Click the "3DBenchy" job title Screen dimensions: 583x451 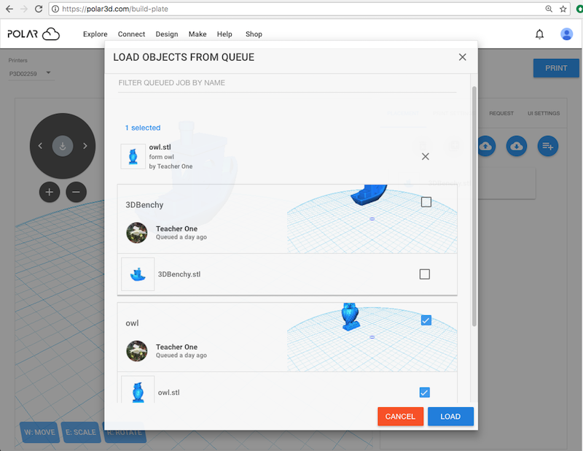click(144, 205)
